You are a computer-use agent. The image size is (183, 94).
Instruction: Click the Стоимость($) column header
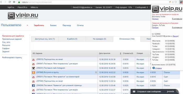(128, 53)
